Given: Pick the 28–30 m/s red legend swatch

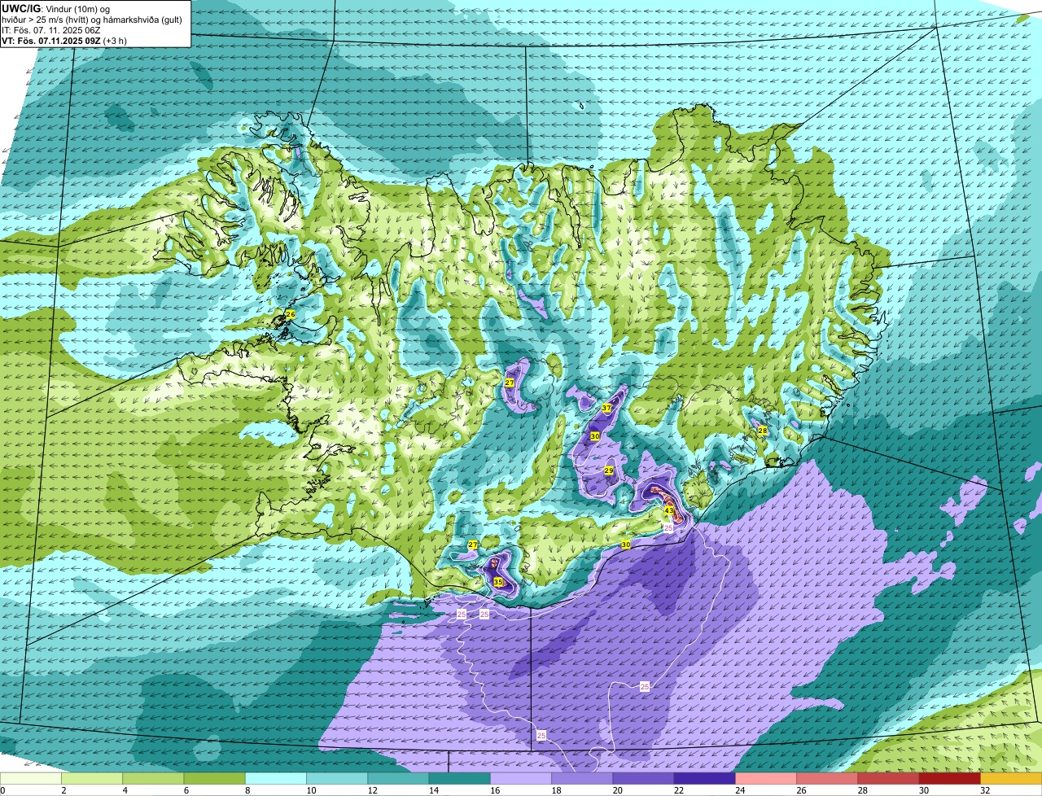Looking at the screenshot, I should pyautogui.click(x=888, y=778).
